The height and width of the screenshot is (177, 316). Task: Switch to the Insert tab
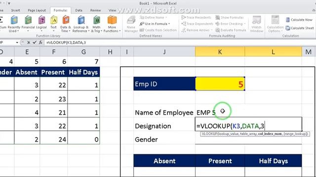pyautogui.click(x=15, y=10)
